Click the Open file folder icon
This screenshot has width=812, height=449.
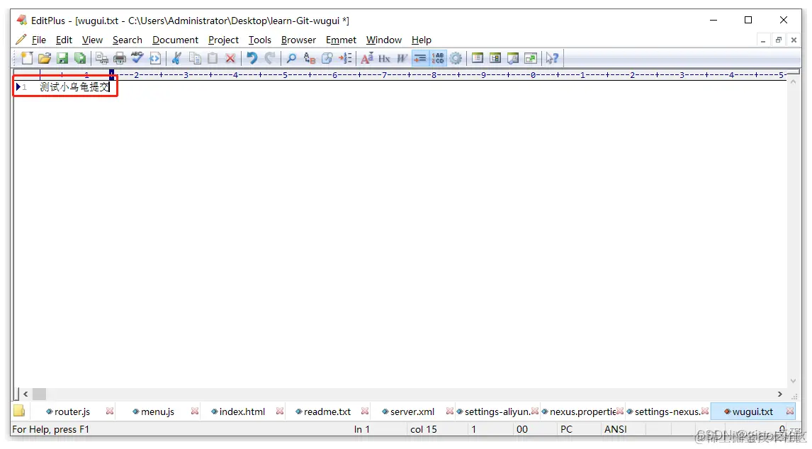click(x=45, y=58)
